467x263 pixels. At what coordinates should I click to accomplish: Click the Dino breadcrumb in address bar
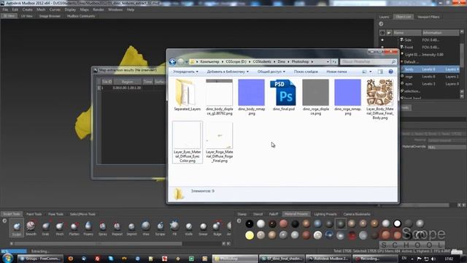click(282, 61)
